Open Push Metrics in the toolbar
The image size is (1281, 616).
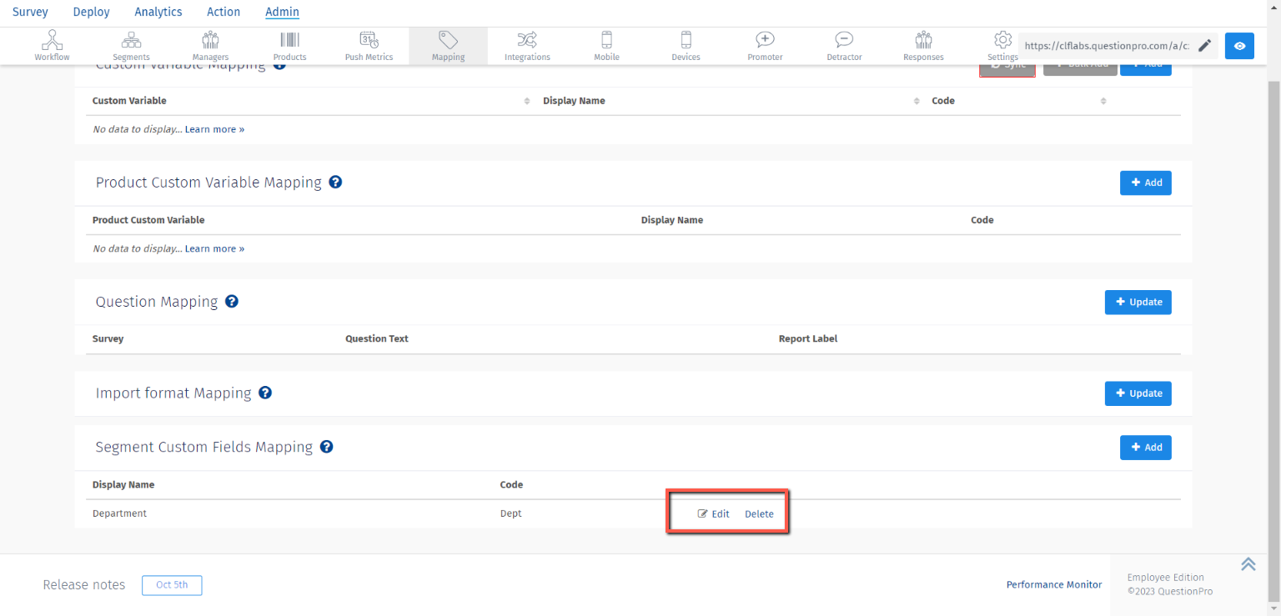click(369, 46)
